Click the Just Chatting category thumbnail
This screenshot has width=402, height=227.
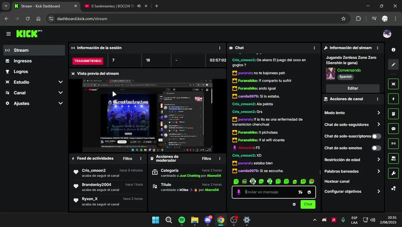click(x=330, y=74)
